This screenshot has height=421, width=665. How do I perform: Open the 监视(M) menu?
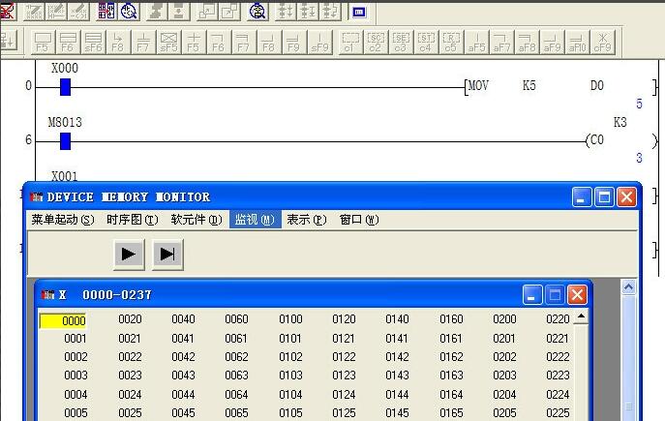pos(255,220)
